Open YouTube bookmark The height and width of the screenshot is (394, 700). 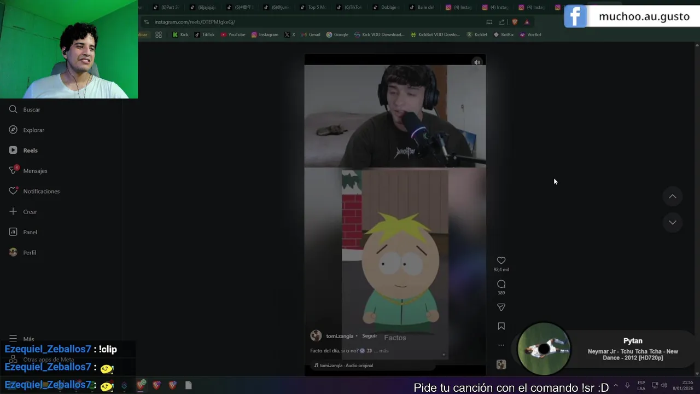(x=233, y=34)
